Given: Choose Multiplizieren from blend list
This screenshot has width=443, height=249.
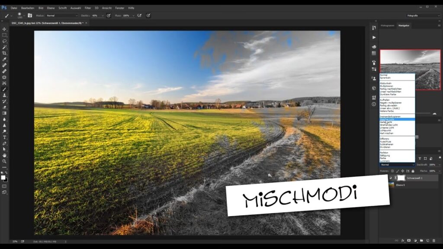Looking at the screenshot, I should point(388,86).
